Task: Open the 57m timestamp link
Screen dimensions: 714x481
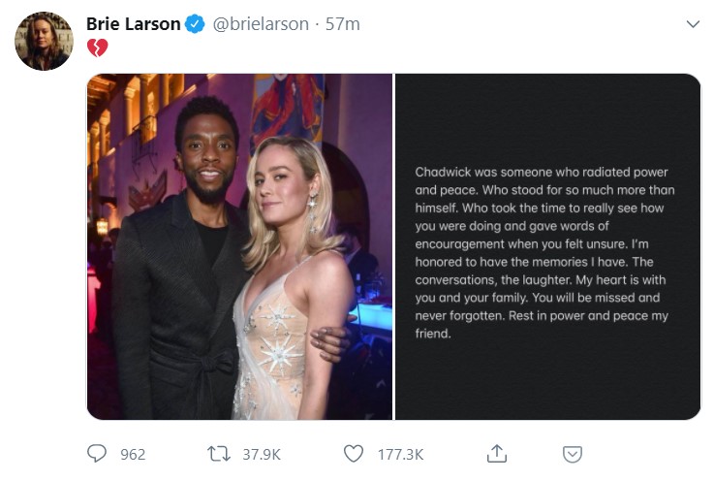Action: (x=343, y=24)
